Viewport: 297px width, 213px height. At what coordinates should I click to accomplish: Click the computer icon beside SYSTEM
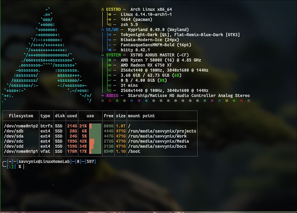(103, 55)
